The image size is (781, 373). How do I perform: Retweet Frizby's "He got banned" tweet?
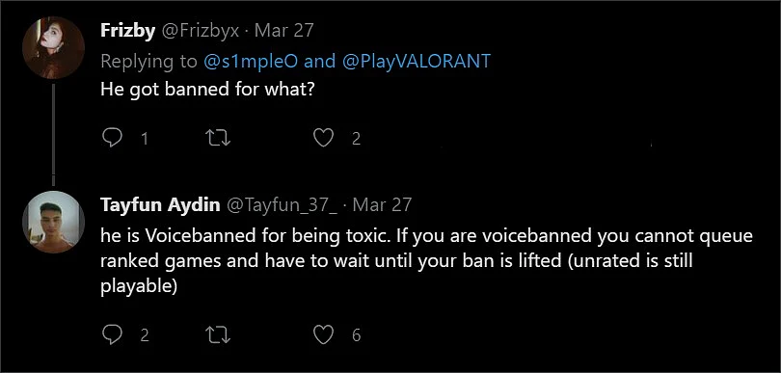[218, 138]
